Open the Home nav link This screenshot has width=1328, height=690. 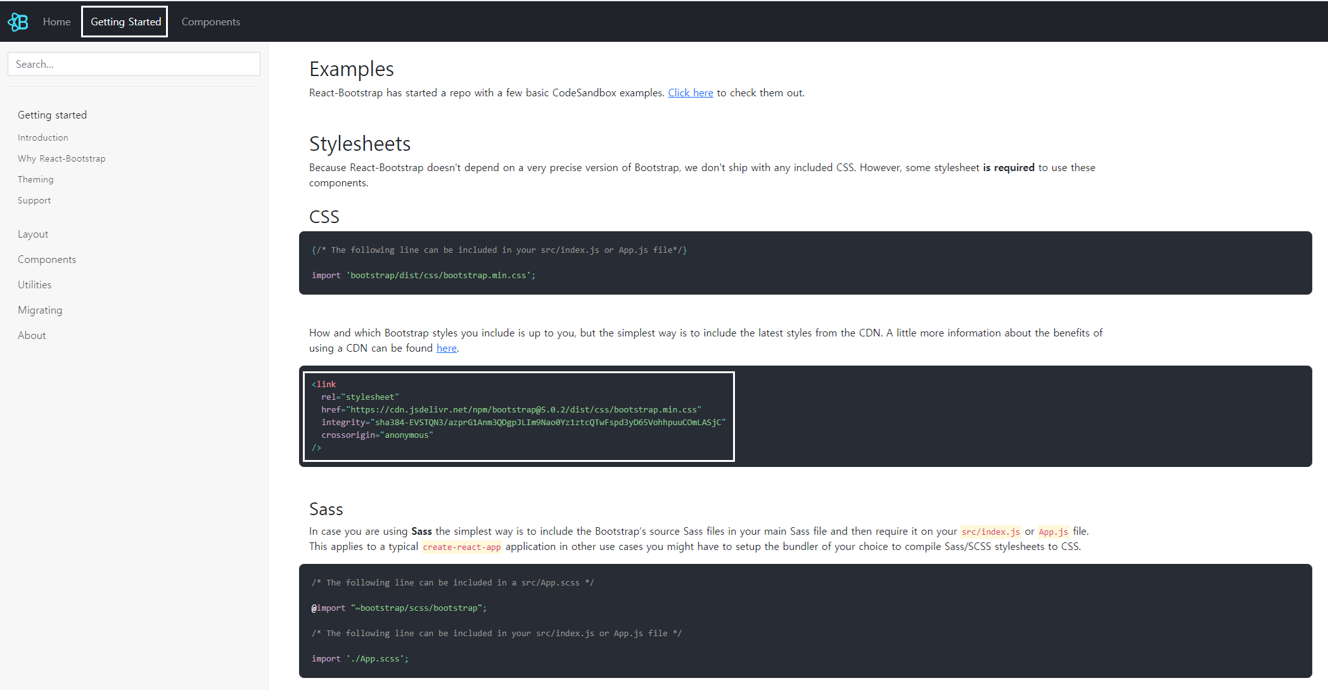click(x=56, y=22)
